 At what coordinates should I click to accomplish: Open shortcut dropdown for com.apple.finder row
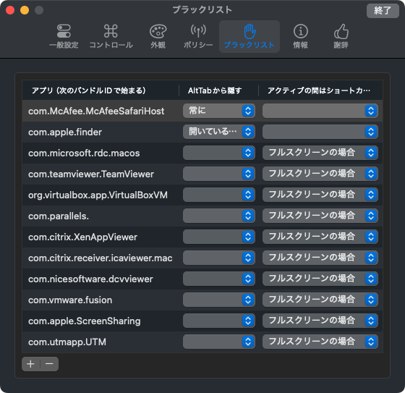tap(320, 132)
